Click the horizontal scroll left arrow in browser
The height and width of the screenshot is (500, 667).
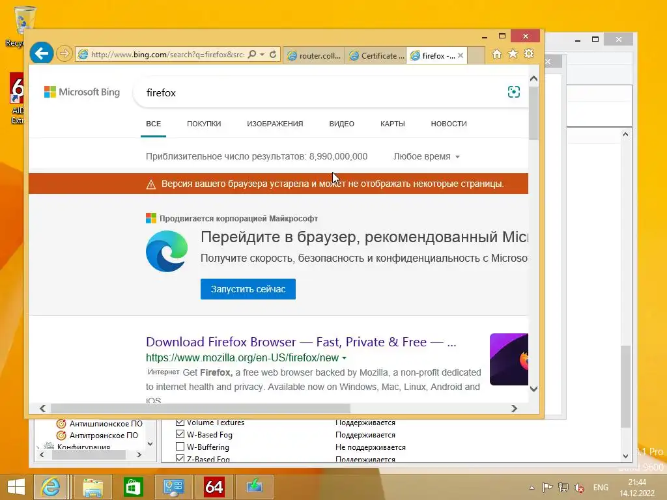click(x=42, y=409)
